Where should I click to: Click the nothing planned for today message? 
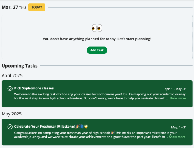click(97, 39)
